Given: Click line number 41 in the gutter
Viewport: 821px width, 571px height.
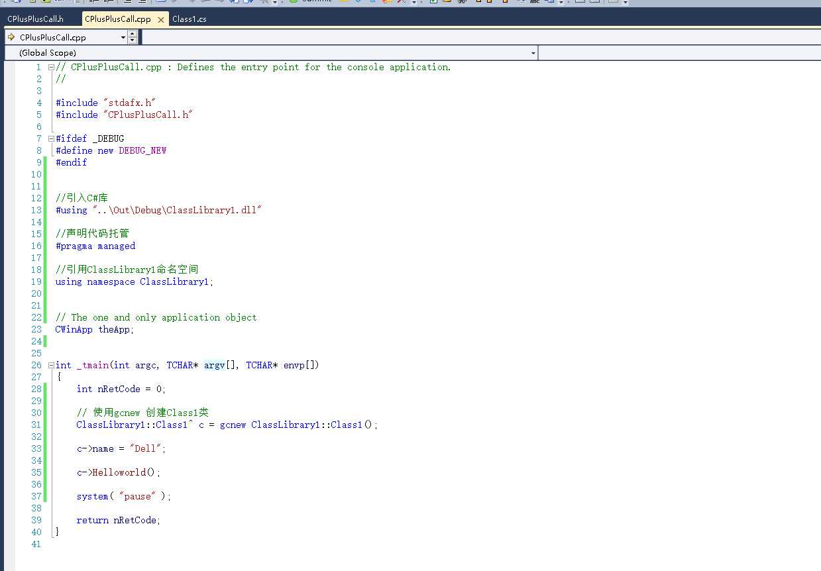Looking at the screenshot, I should 36,544.
